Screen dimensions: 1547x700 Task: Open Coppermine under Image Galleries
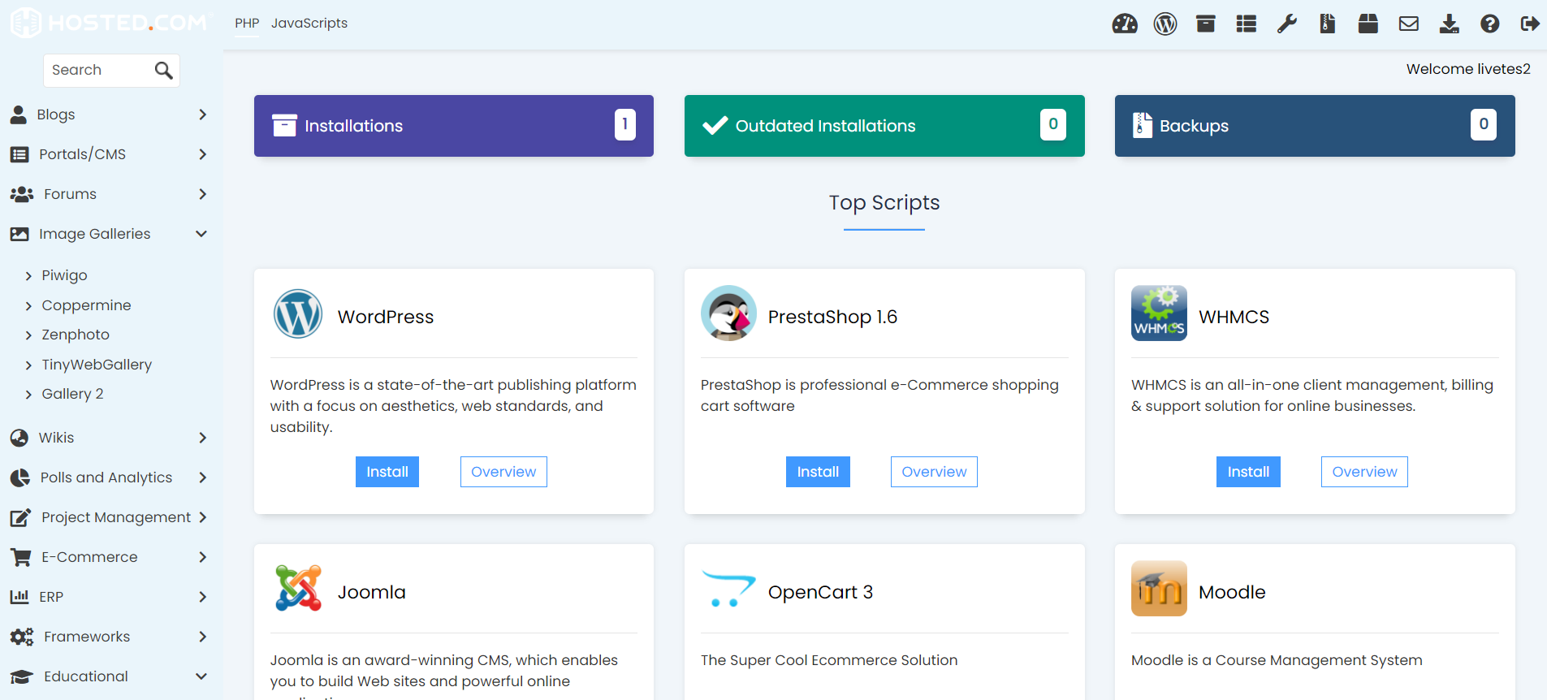pyautogui.click(x=86, y=305)
